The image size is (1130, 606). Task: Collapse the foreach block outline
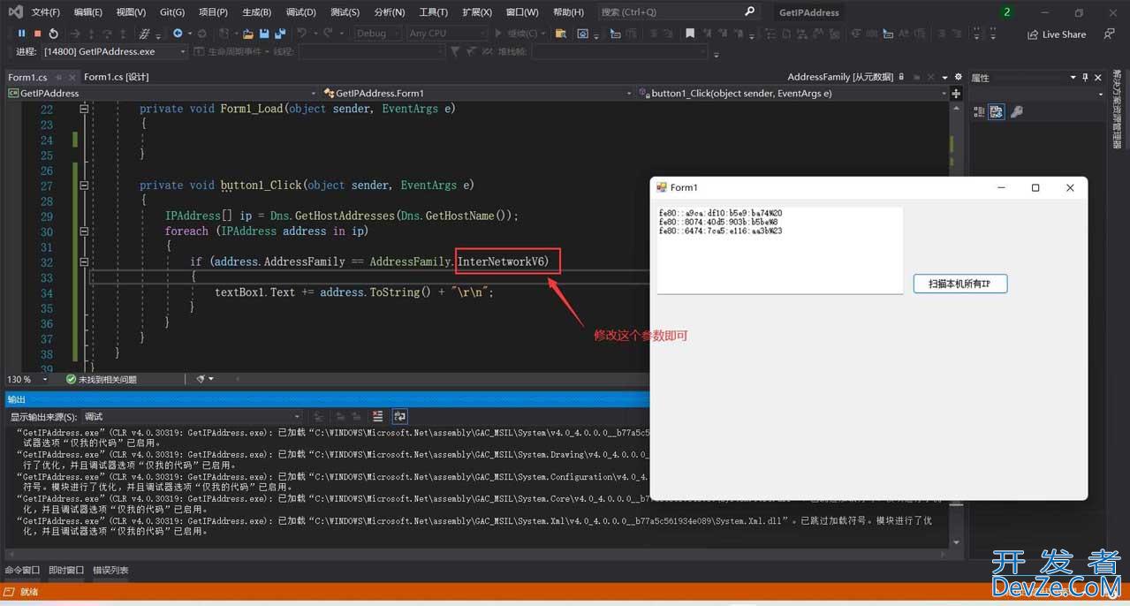click(x=85, y=231)
